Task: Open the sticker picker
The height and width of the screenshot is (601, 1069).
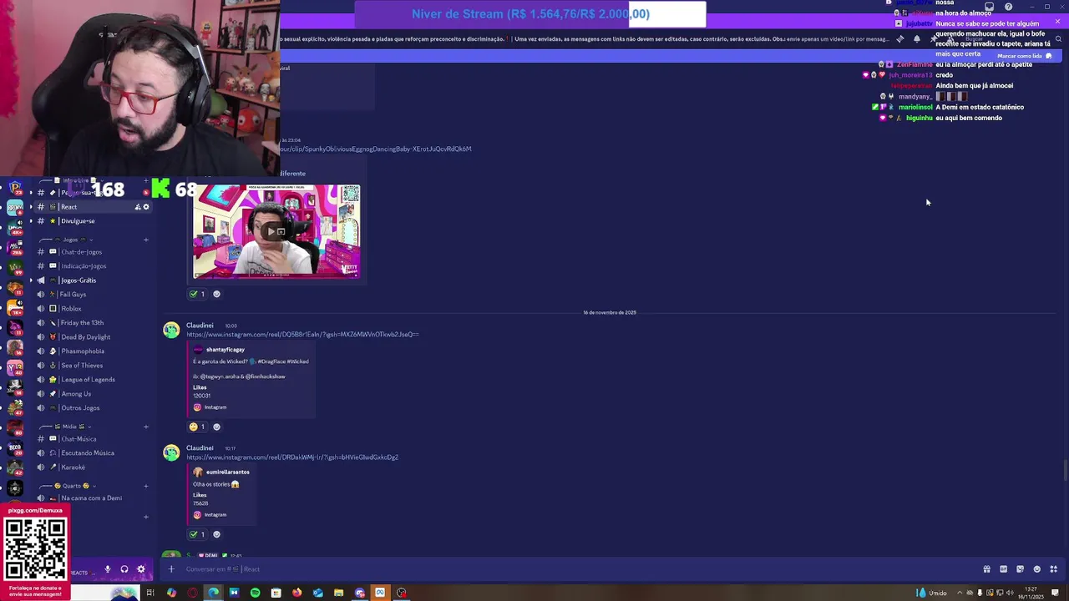Action: pyautogui.click(x=1020, y=569)
